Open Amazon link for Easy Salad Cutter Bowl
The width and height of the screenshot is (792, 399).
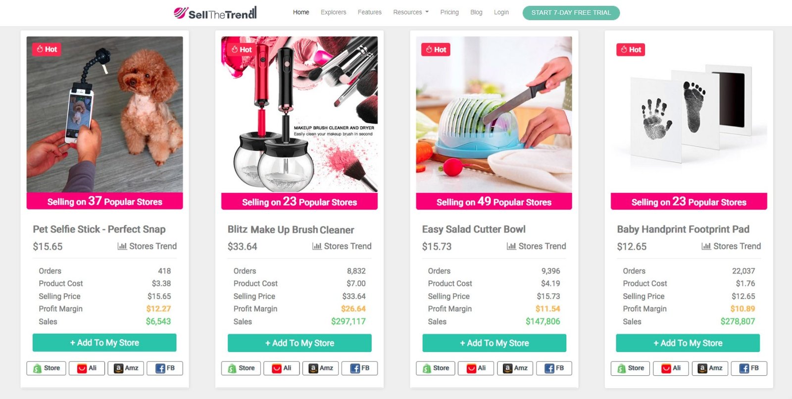click(515, 368)
